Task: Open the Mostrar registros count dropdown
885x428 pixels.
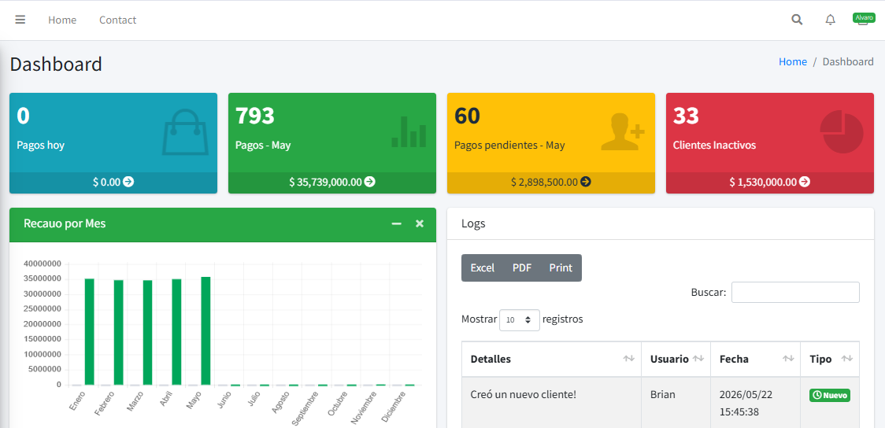Action: pyautogui.click(x=519, y=319)
